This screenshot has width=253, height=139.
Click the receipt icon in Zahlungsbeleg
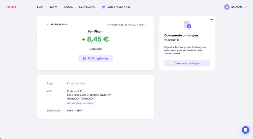(x=85, y=58)
